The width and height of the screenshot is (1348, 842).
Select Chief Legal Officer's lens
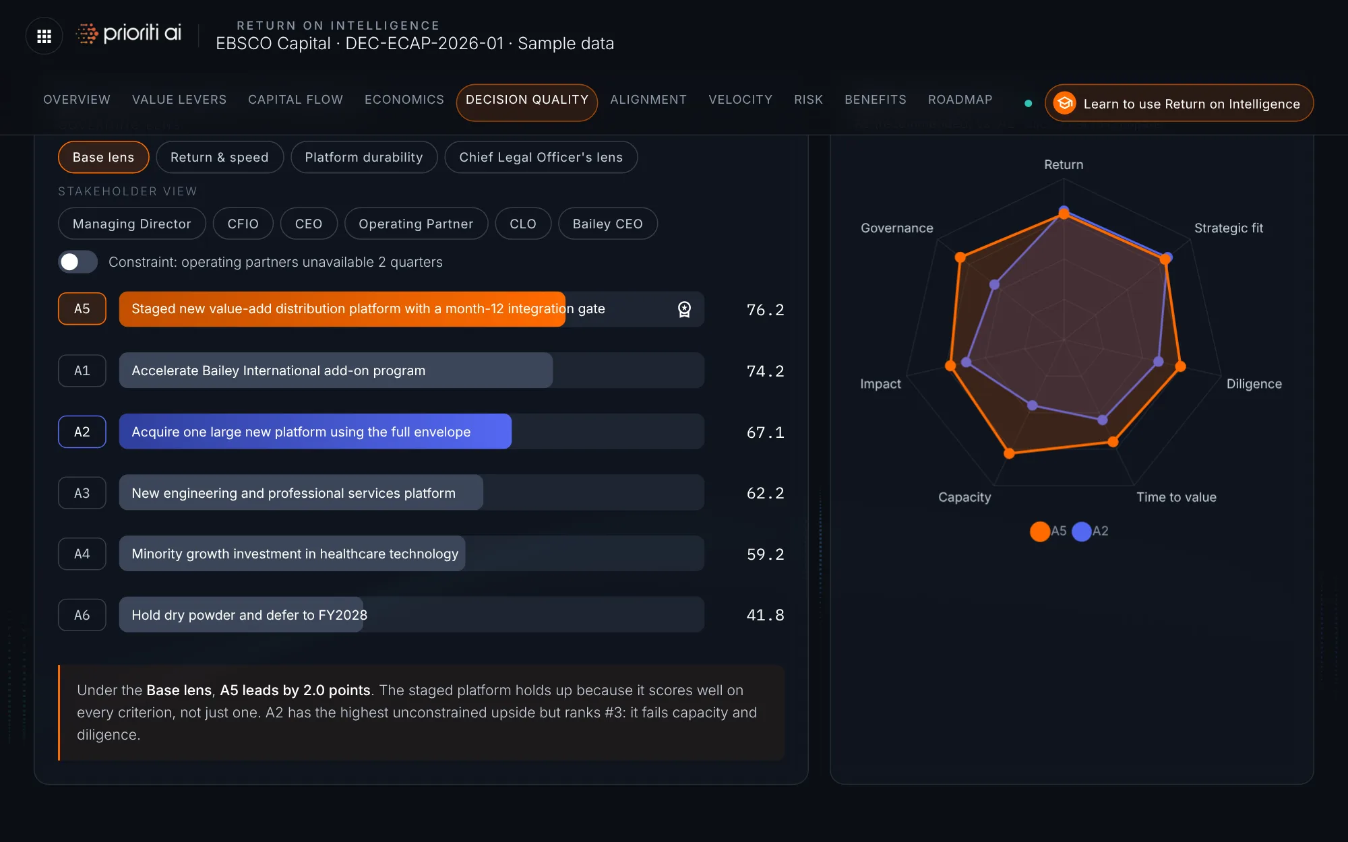pos(541,157)
